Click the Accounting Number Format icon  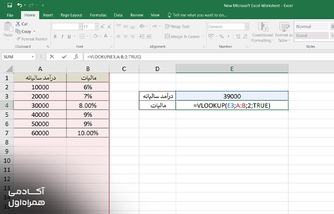(x=211, y=36)
